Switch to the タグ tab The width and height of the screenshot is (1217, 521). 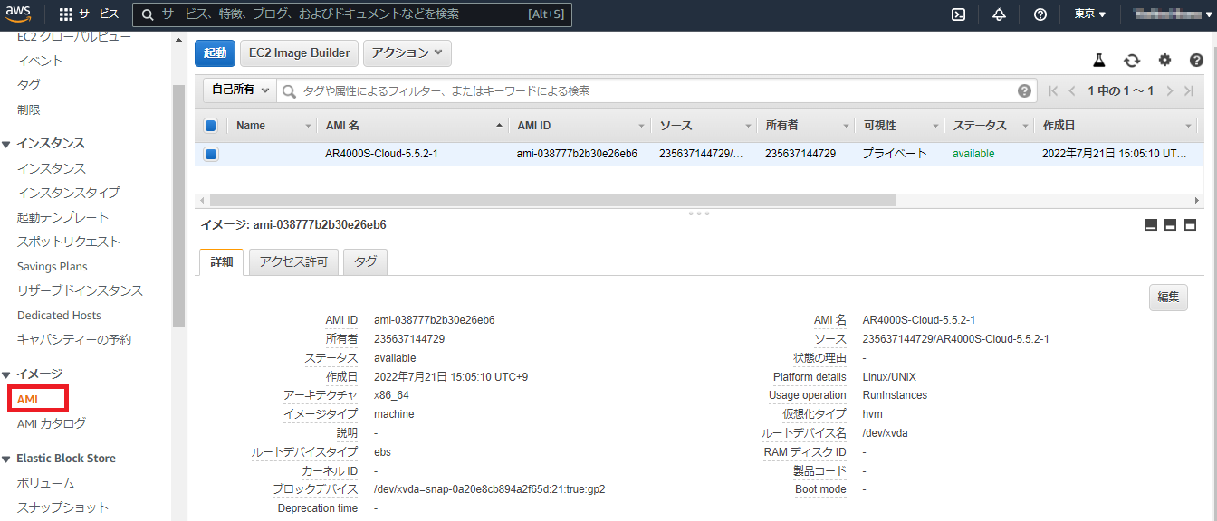pos(366,262)
